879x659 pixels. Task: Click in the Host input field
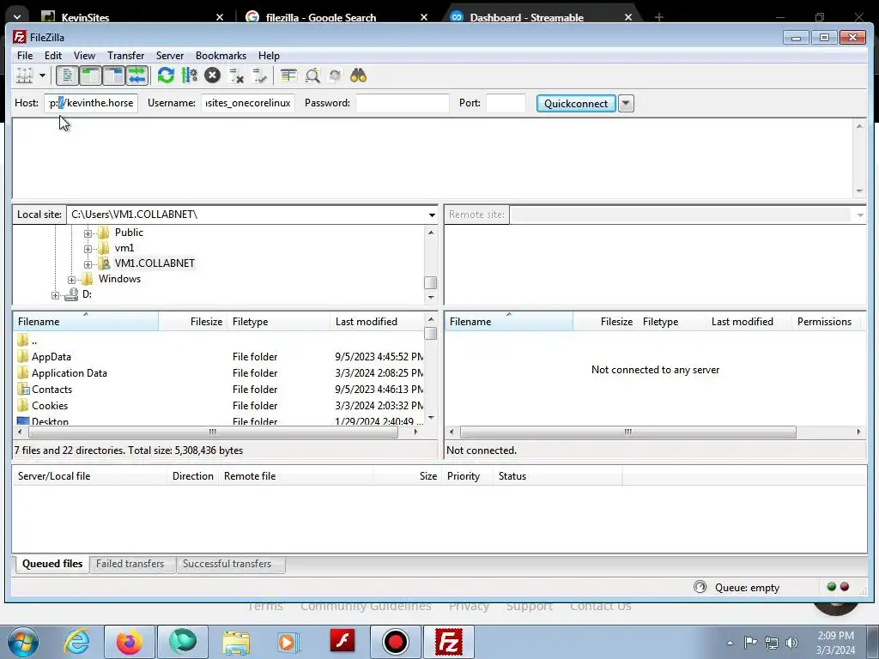click(x=91, y=103)
